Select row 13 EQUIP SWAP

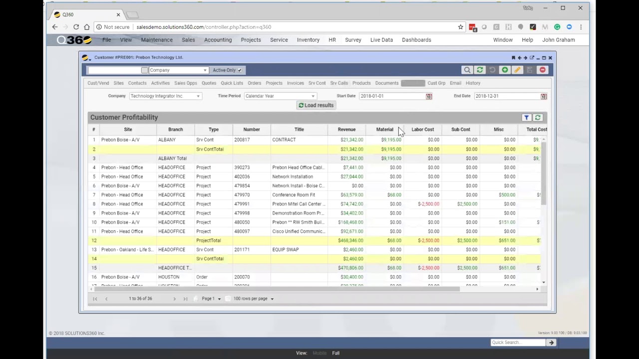click(x=315, y=250)
